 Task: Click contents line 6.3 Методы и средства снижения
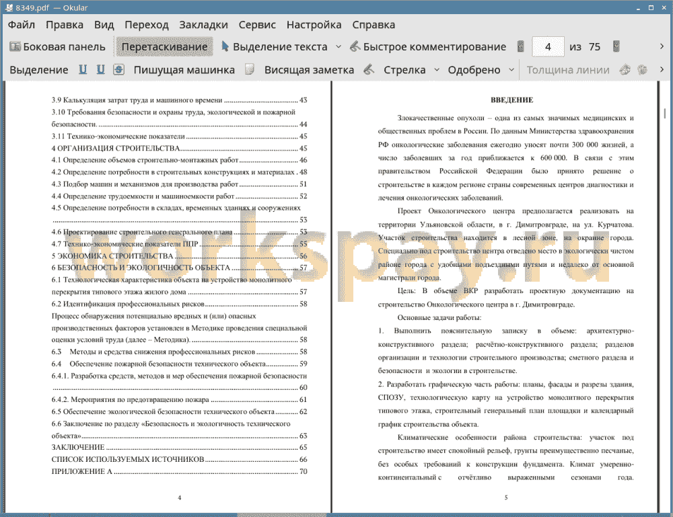[x=180, y=352]
